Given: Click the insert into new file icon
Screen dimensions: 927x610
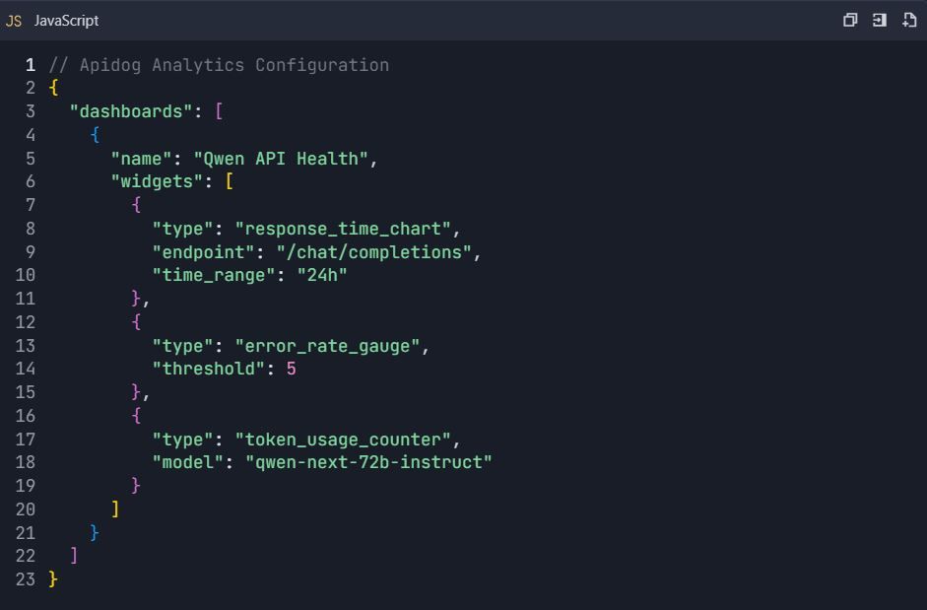Looking at the screenshot, I should 909,20.
